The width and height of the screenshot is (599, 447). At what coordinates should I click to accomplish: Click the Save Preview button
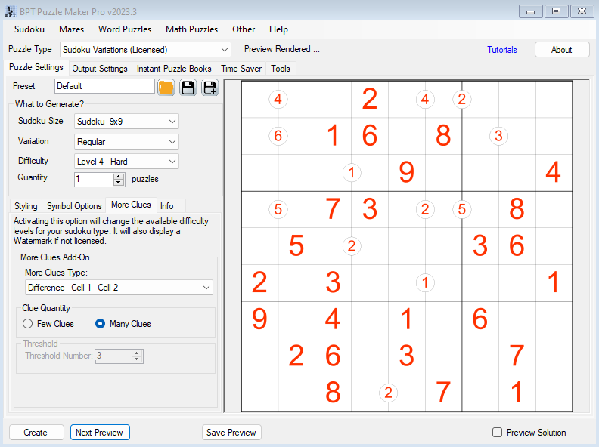pos(231,433)
